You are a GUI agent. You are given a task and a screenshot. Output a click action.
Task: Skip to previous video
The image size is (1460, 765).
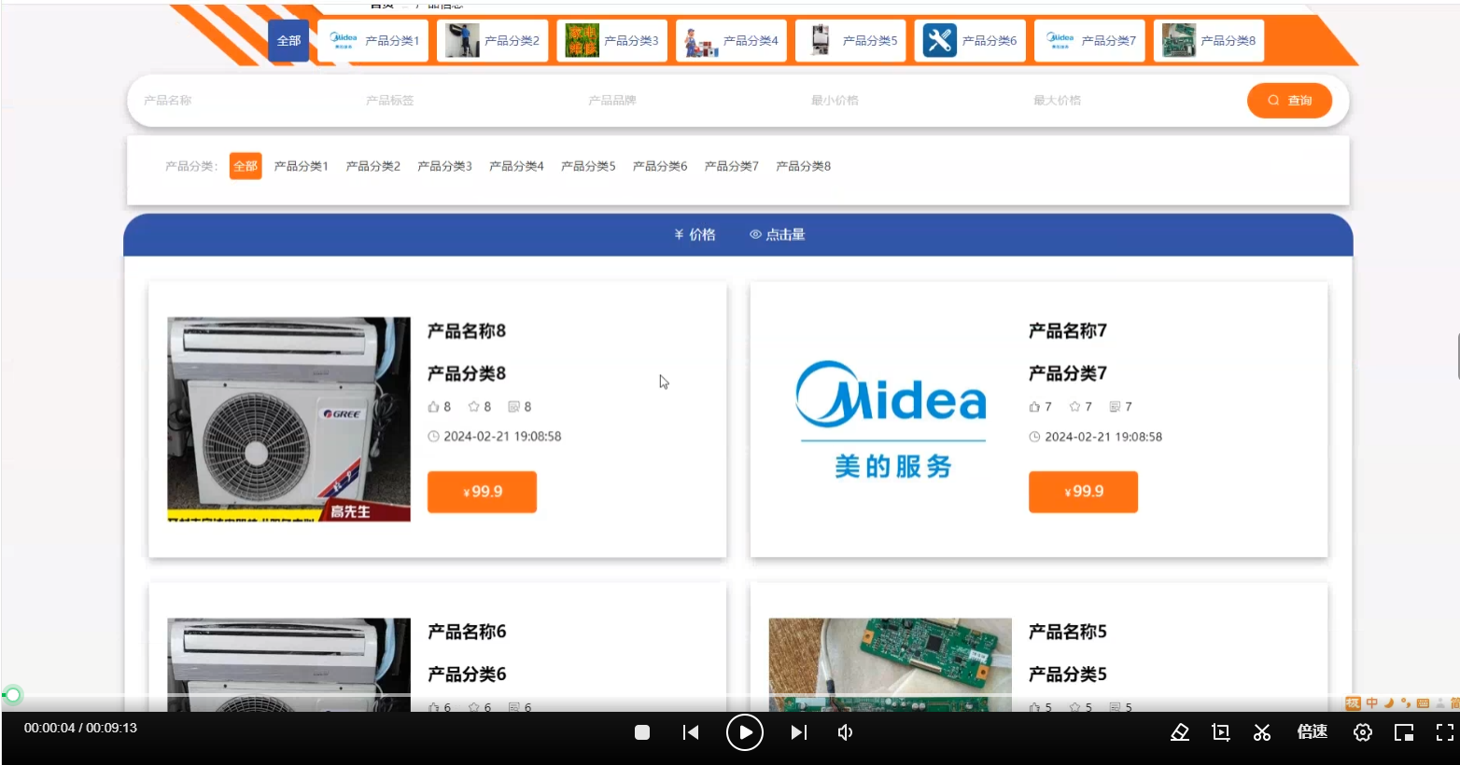(691, 732)
